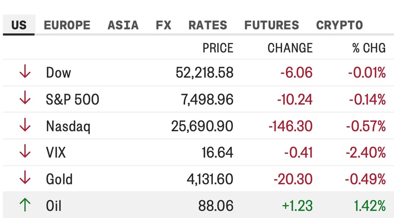This screenshot has height=218, width=394.
Task: Click the VIX percent change -2.40%
Action: click(366, 152)
